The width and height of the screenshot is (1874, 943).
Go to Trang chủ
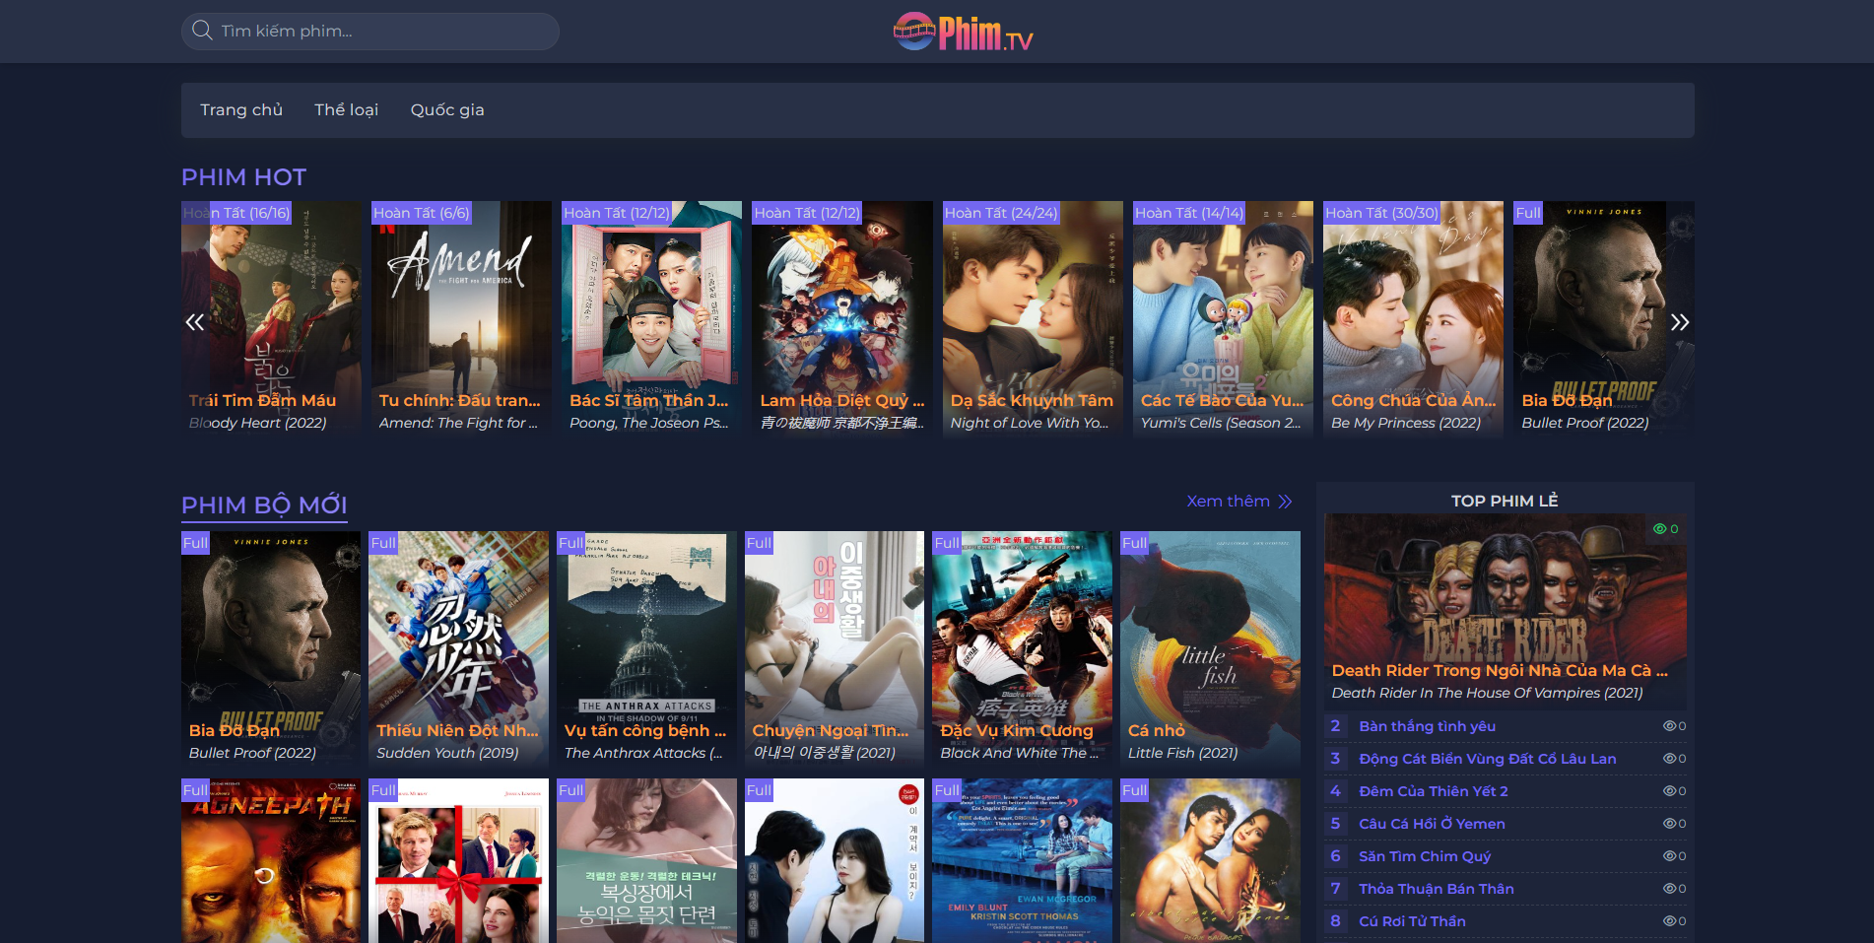point(241,110)
